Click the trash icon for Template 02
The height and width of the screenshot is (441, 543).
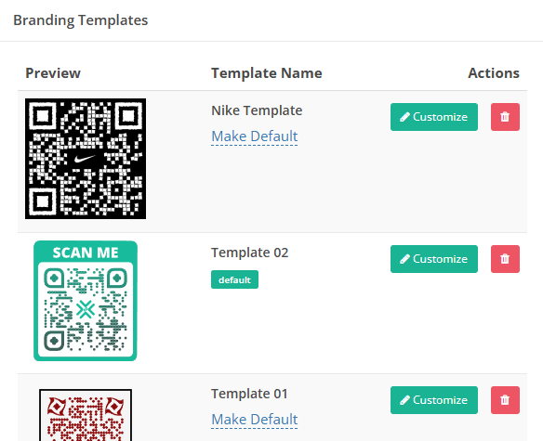click(x=505, y=259)
